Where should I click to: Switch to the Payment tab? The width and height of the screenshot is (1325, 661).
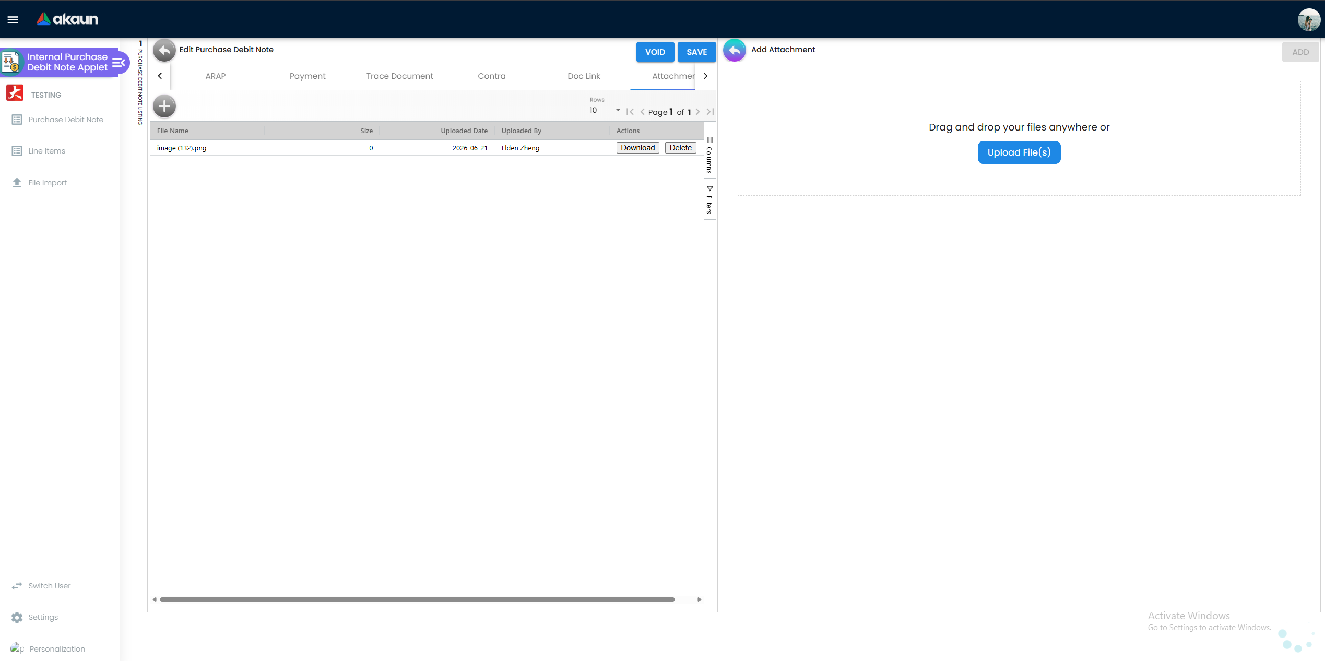tap(307, 76)
